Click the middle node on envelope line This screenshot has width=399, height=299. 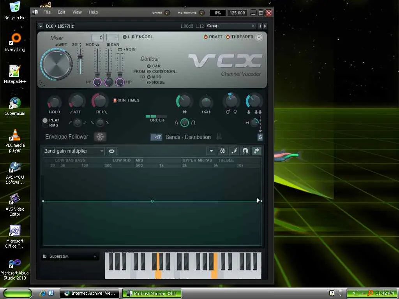pos(152,201)
